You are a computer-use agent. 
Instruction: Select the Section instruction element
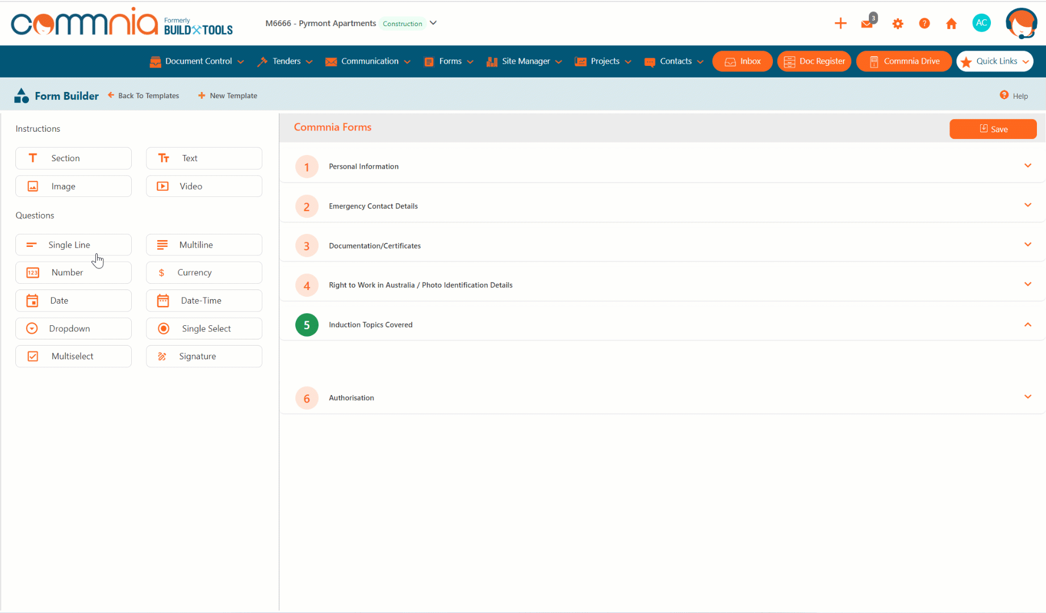click(x=73, y=158)
